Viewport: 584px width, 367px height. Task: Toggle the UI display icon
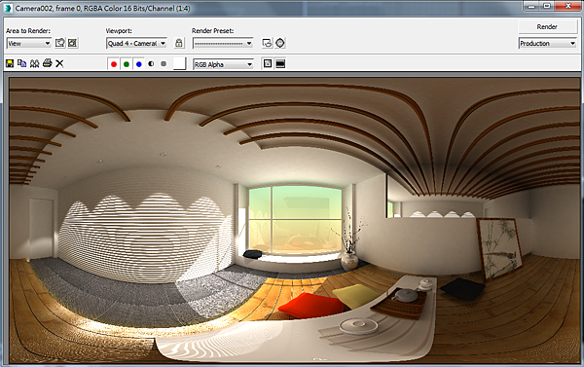tap(280, 63)
